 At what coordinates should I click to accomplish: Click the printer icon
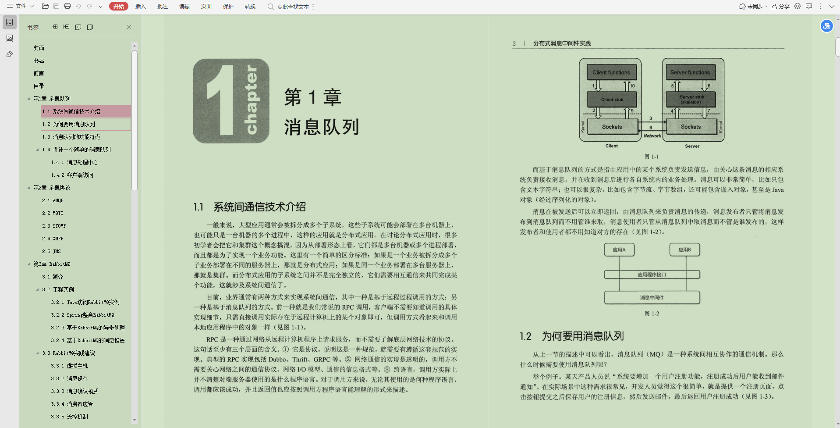pos(67,6)
